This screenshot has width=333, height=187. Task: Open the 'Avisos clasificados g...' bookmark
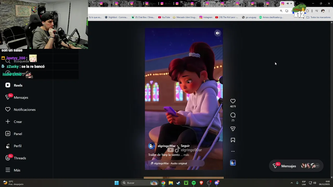(271, 17)
